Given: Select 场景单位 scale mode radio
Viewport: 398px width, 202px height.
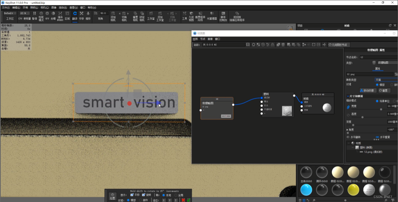Looking at the screenshot, I should tap(377, 101).
